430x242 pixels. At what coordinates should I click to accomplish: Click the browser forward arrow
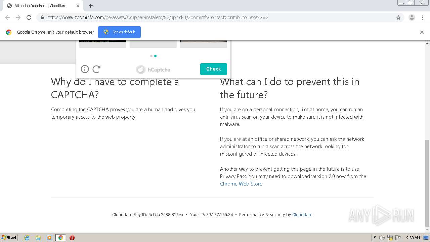coord(18,17)
